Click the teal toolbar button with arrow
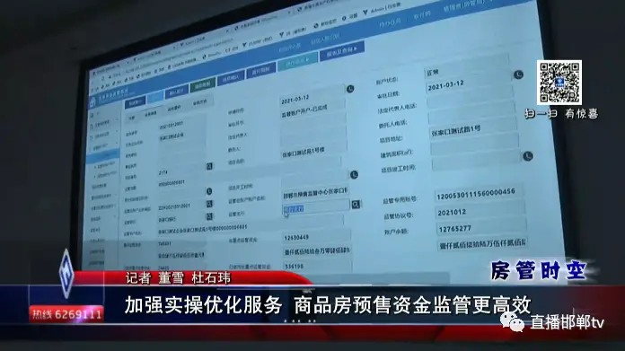625x351 pixels. [x=297, y=61]
